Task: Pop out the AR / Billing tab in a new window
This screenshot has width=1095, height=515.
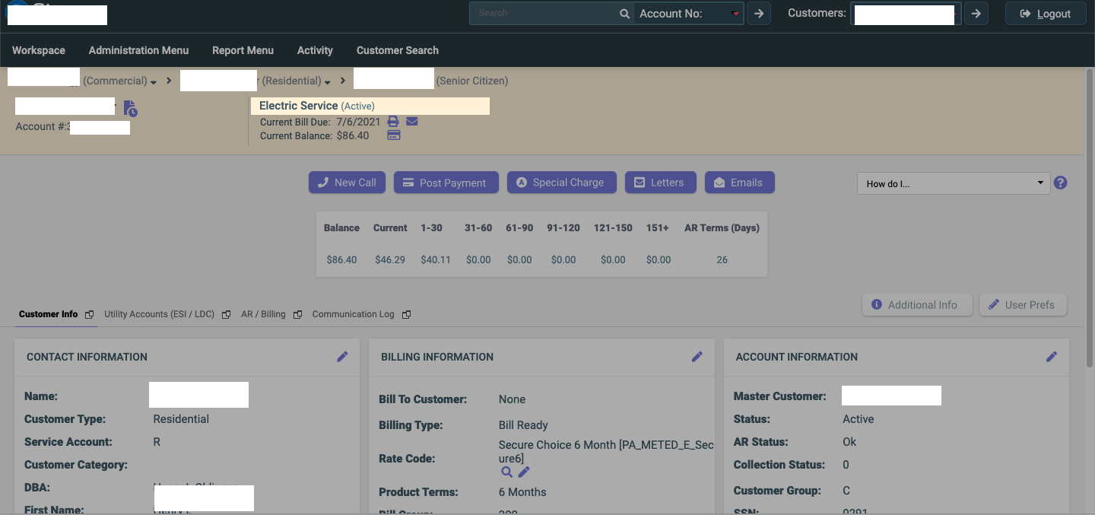Action: 297,315
